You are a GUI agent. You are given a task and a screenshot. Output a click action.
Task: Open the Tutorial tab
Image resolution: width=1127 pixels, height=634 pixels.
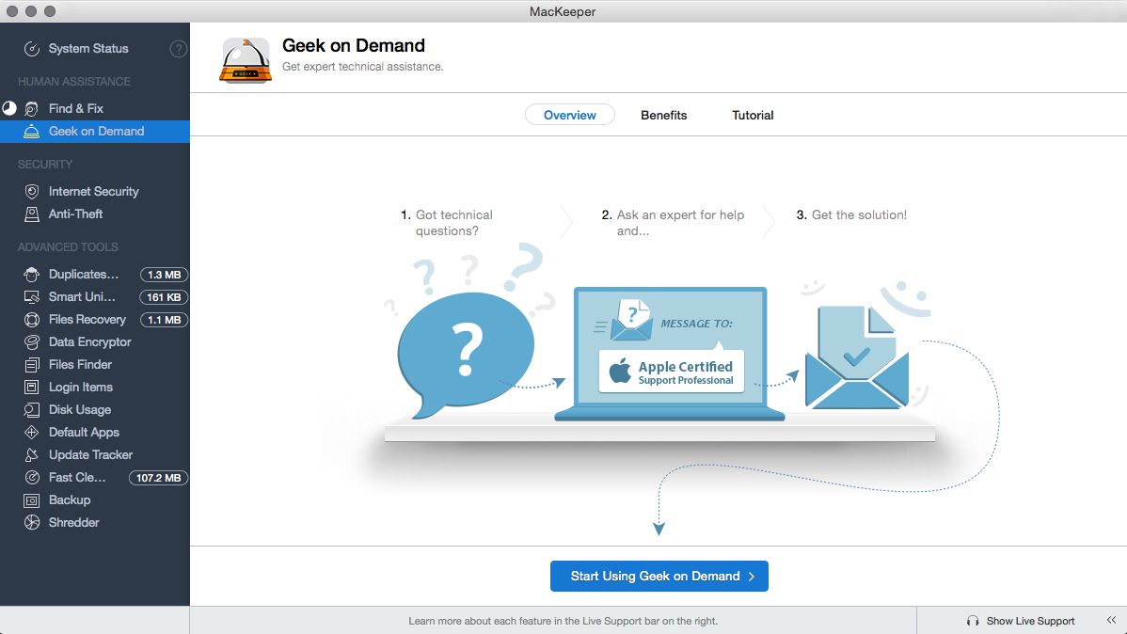coord(753,115)
